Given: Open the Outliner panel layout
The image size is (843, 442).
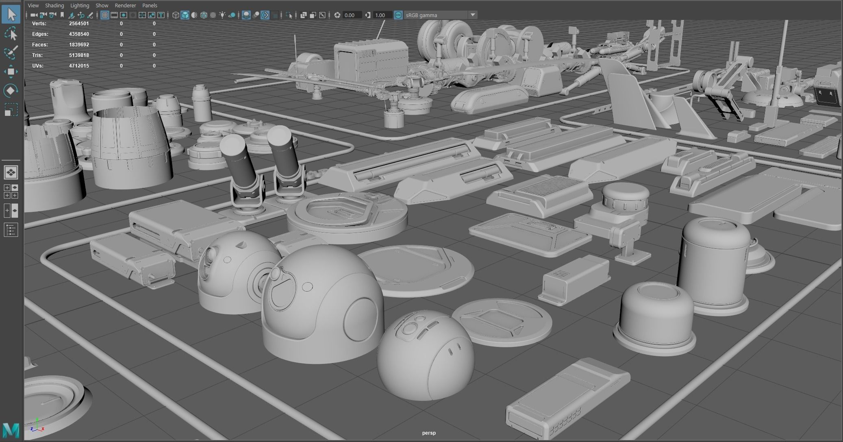Looking at the screenshot, I should 11,230.
